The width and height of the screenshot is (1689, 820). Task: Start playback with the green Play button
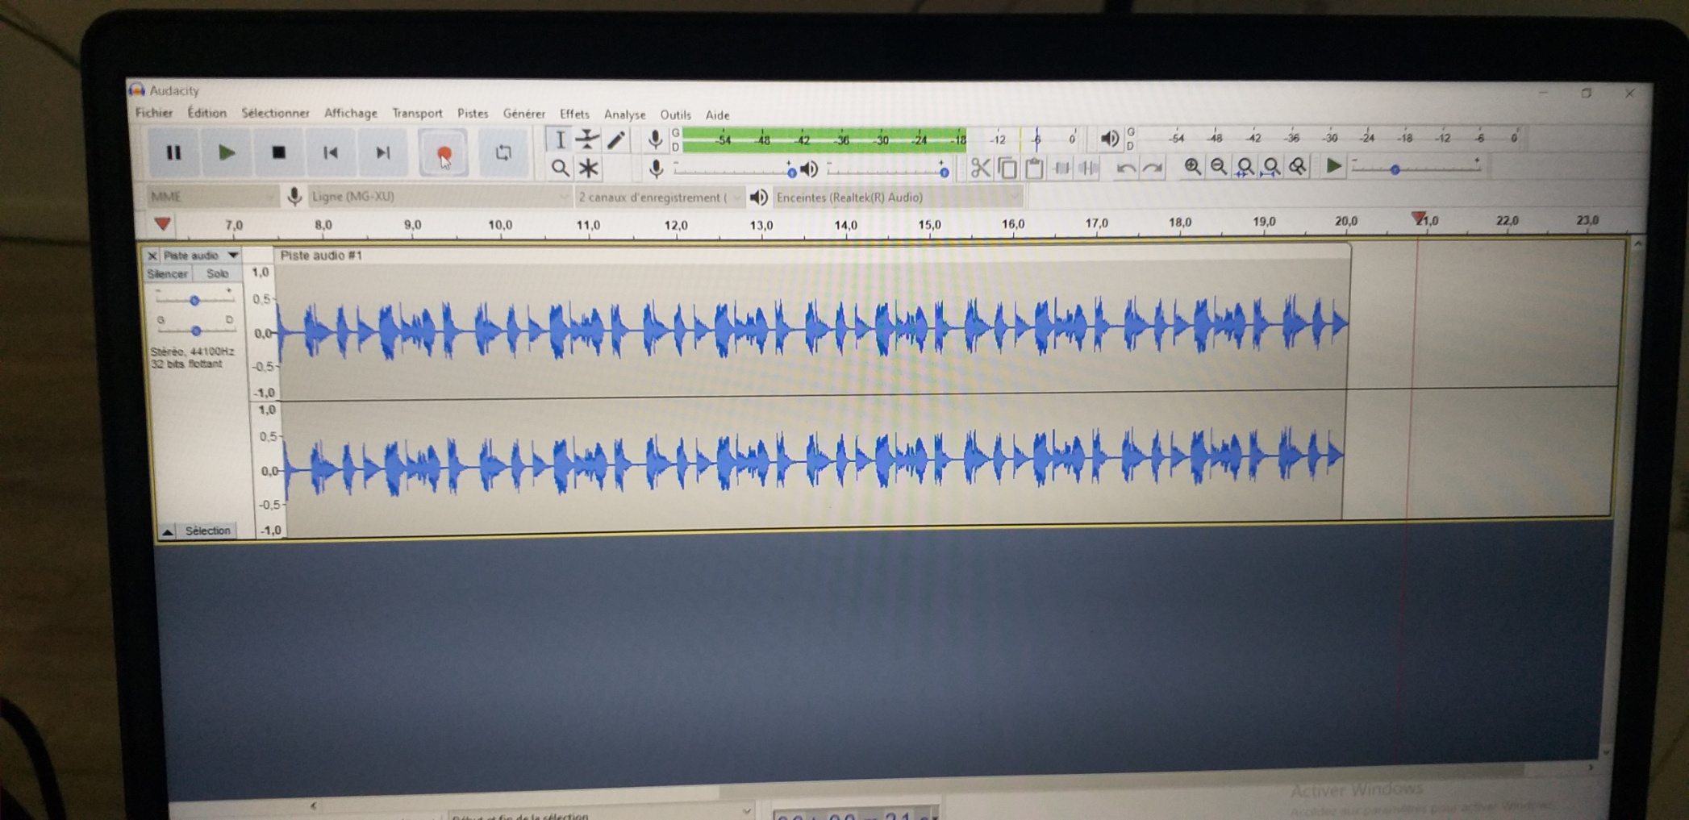226,152
